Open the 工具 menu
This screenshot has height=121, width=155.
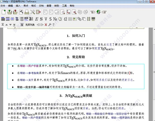64,6
